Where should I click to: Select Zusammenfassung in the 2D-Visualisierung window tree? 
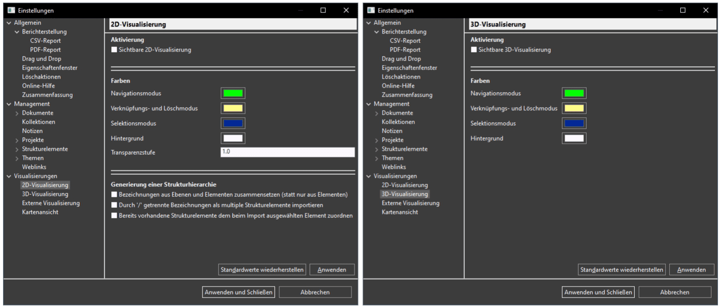pos(48,95)
